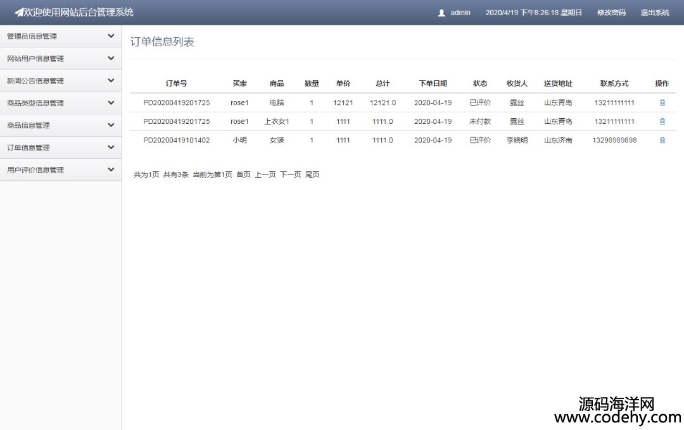Open 网站用户信息管理 sidebar menu

(61, 58)
